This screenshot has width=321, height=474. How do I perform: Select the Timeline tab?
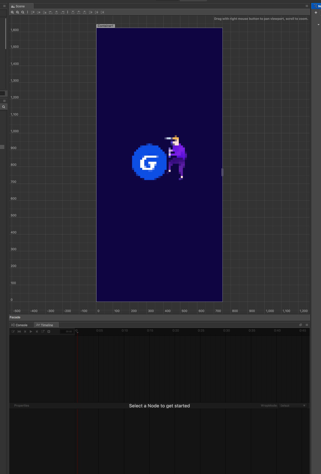pos(46,325)
